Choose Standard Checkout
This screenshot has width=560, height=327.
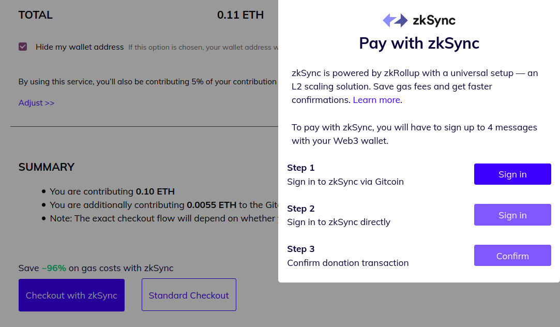coord(189,295)
